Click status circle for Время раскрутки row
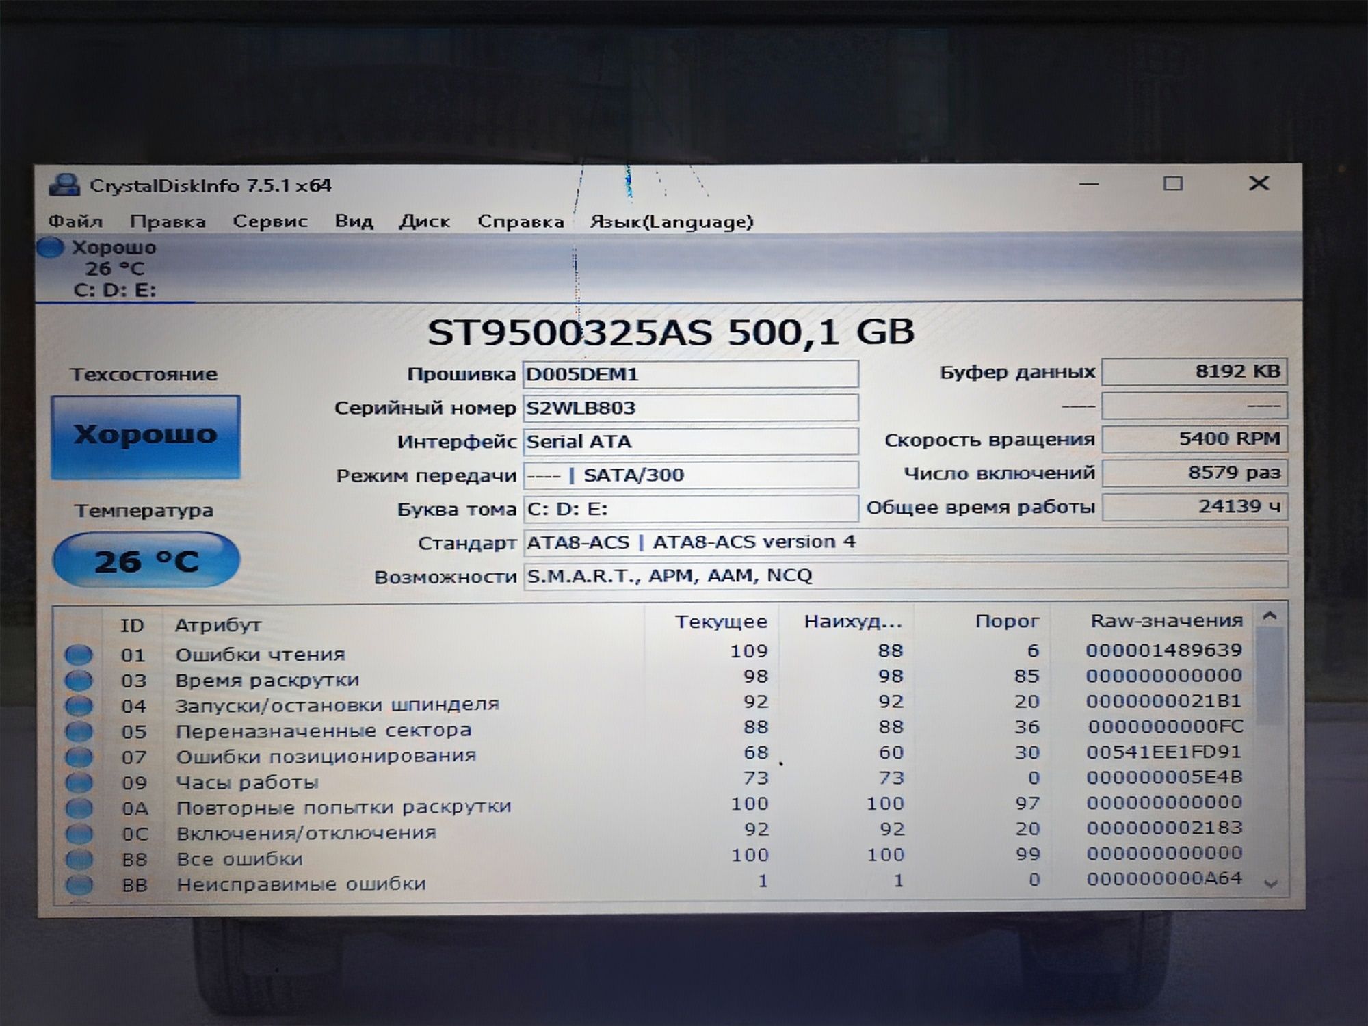The image size is (1368, 1026). 79,680
